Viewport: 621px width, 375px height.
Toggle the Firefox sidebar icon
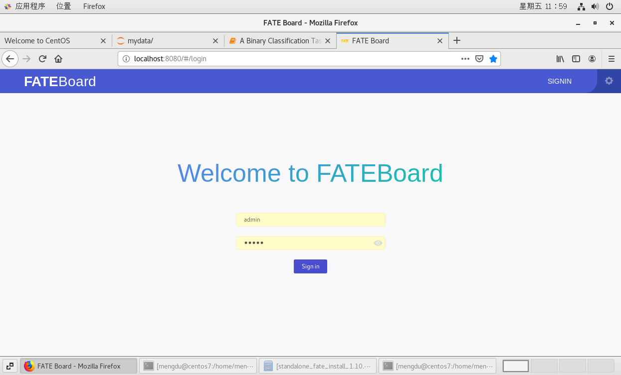pyautogui.click(x=576, y=59)
